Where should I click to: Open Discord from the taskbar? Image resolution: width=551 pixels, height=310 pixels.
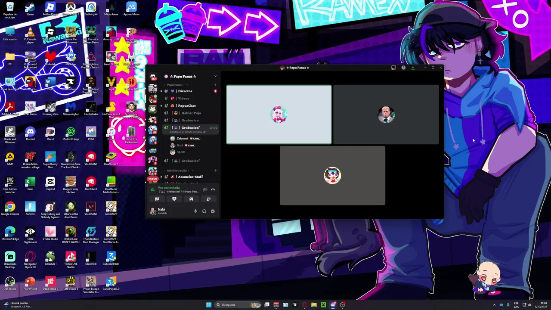pos(333,305)
